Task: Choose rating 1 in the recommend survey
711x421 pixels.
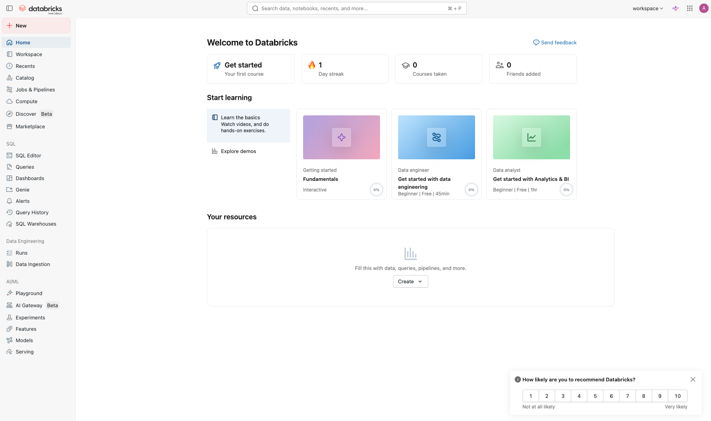Action: (x=530, y=396)
